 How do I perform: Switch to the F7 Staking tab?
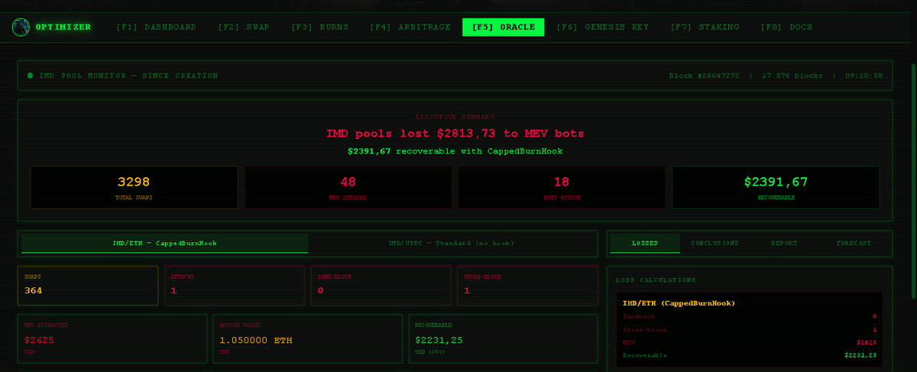(705, 27)
